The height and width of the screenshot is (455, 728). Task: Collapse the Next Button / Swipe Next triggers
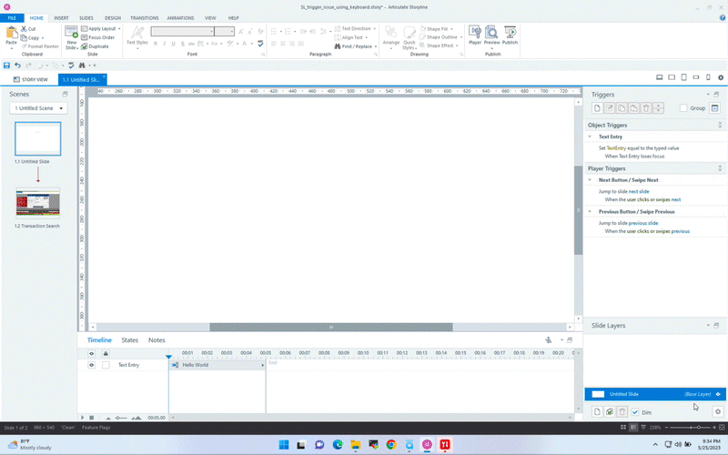pyautogui.click(x=590, y=180)
